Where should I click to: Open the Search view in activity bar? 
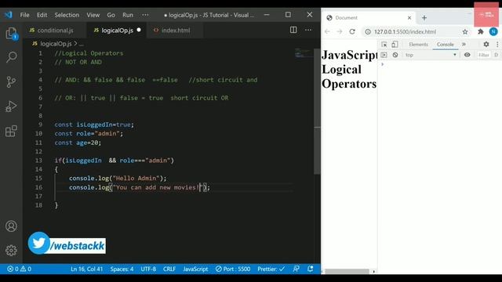coord(12,57)
